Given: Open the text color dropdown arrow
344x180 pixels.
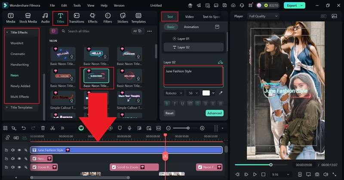Looking at the screenshot, I should click(x=213, y=93).
